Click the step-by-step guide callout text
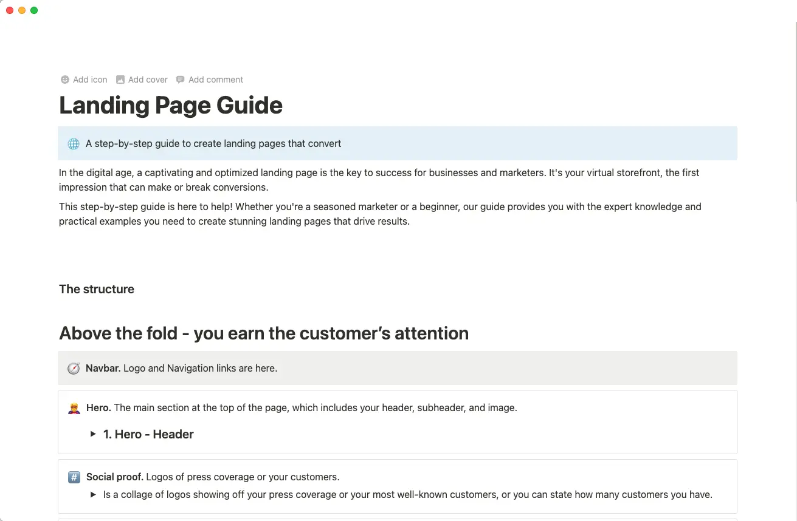This screenshot has width=797, height=521. [x=213, y=143]
